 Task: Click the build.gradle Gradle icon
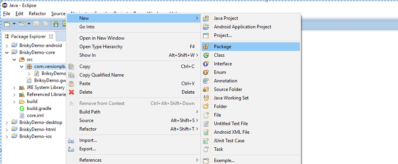[x=22, y=108]
